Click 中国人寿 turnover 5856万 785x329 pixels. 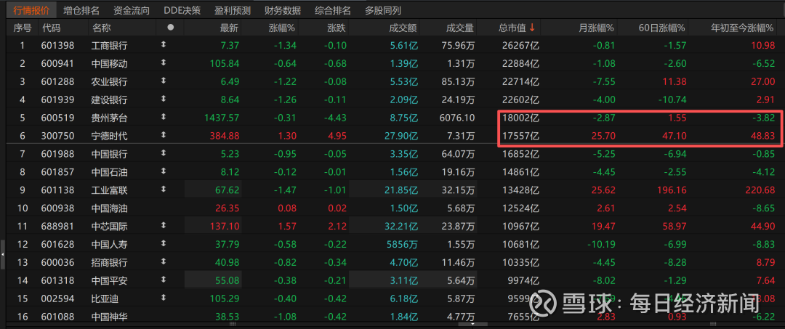[x=403, y=245]
